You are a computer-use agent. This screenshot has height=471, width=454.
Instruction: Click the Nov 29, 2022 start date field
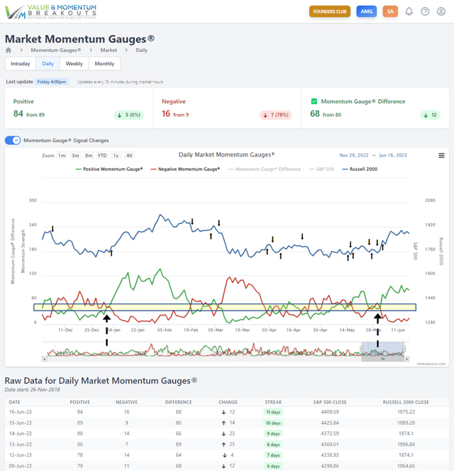pyautogui.click(x=354, y=155)
